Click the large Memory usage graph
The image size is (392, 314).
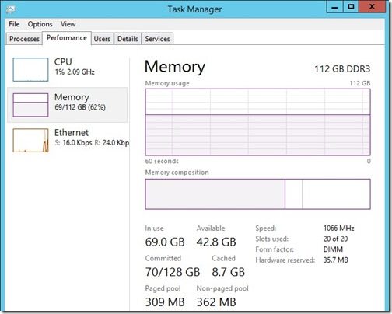[257, 122]
